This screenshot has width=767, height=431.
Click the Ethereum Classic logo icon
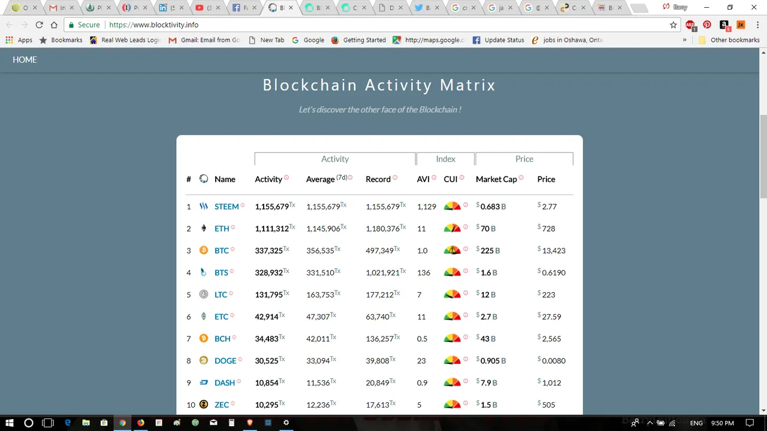tap(204, 316)
